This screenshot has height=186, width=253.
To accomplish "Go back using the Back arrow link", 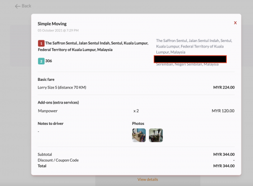I will [23, 6].
